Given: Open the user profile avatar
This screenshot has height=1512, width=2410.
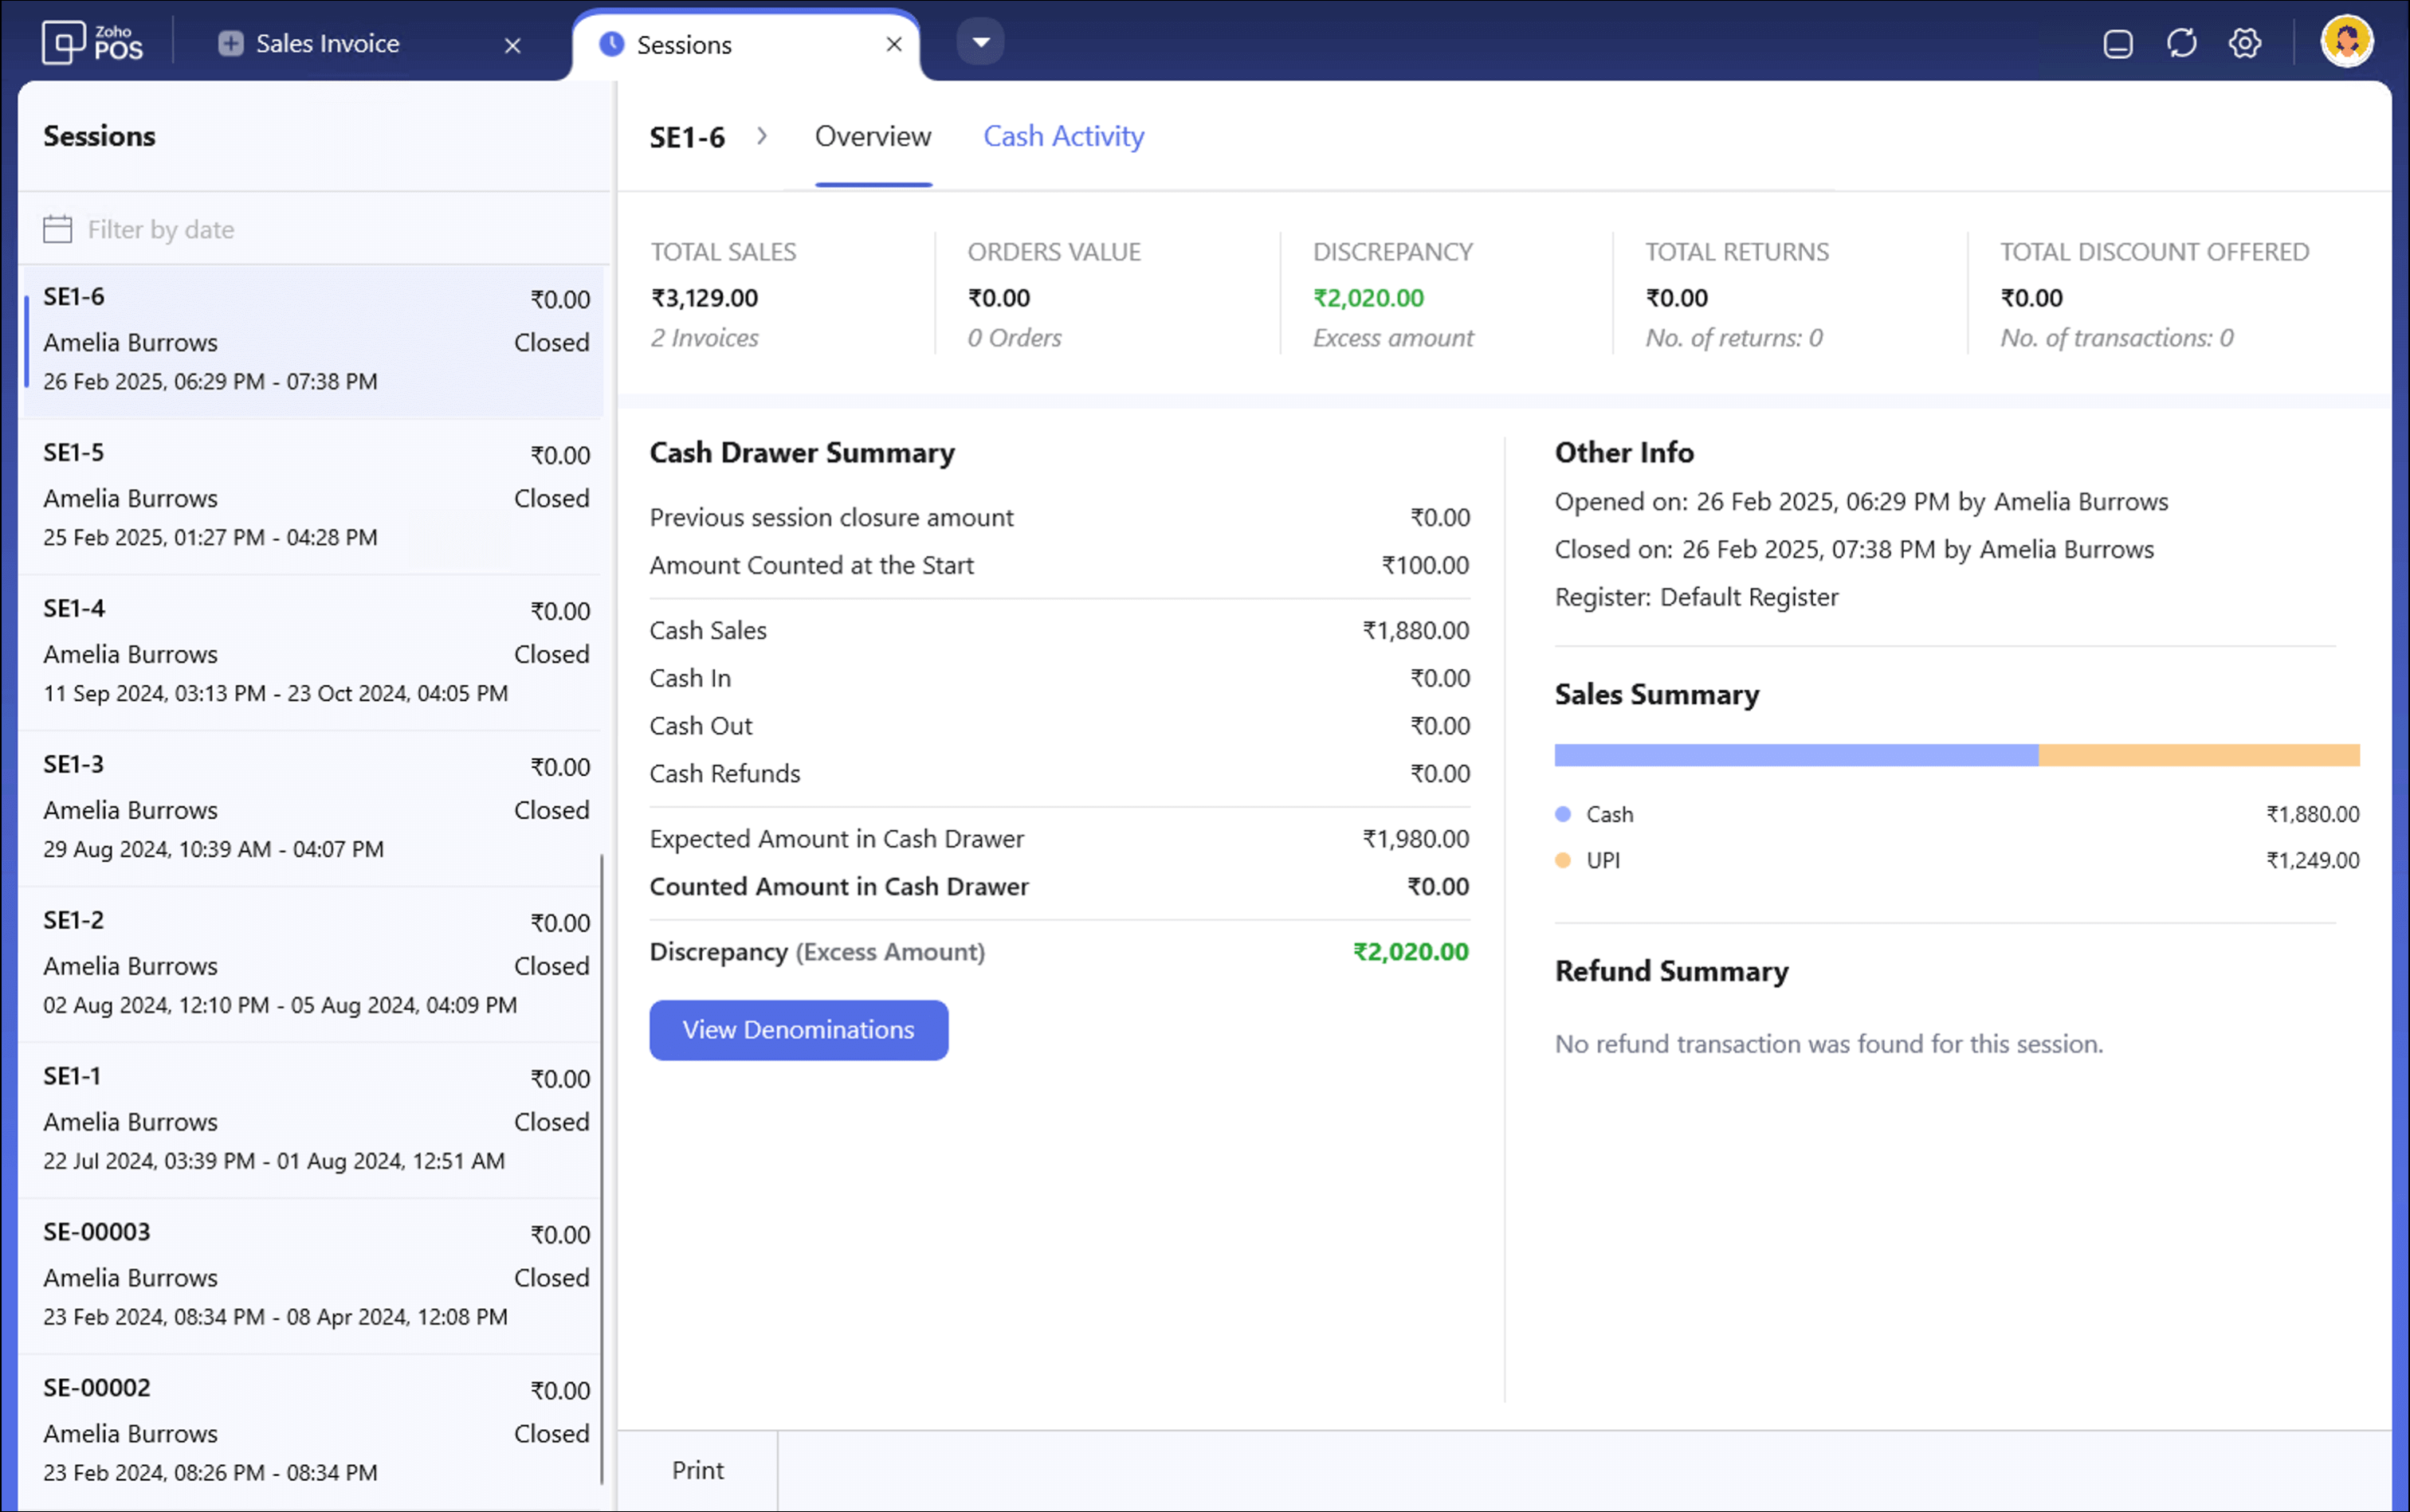Looking at the screenshot, I should [x=2346, y=42].
